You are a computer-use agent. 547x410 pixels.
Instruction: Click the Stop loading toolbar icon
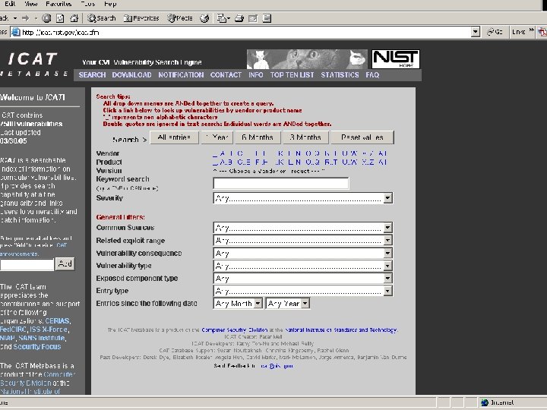coord(46,18)
